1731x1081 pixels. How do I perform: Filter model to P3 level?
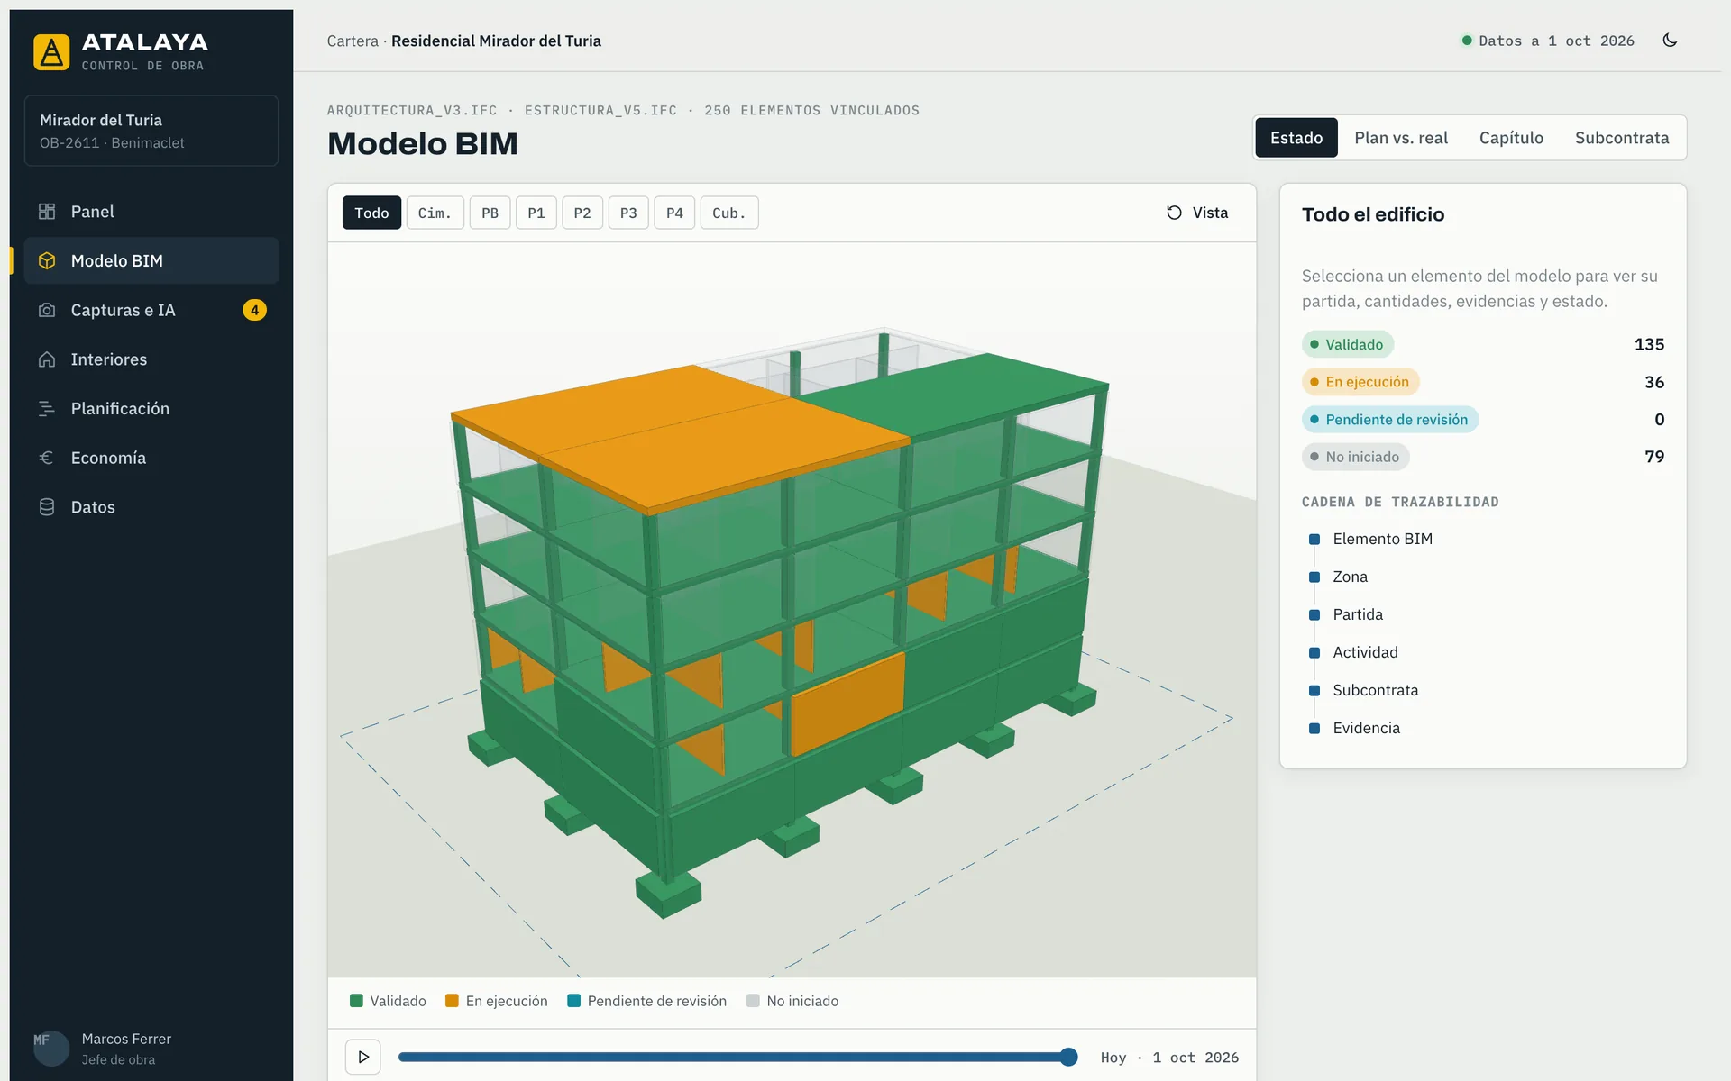click(x=628, y=213)
